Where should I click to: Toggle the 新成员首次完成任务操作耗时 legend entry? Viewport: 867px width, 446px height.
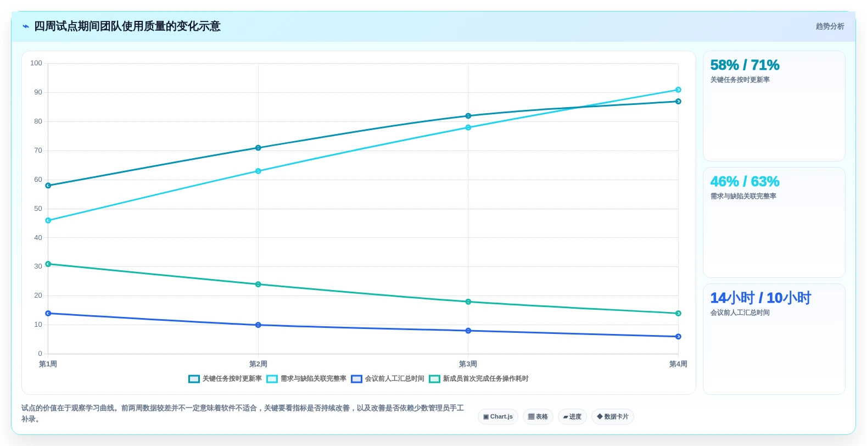tap(479, 379)
